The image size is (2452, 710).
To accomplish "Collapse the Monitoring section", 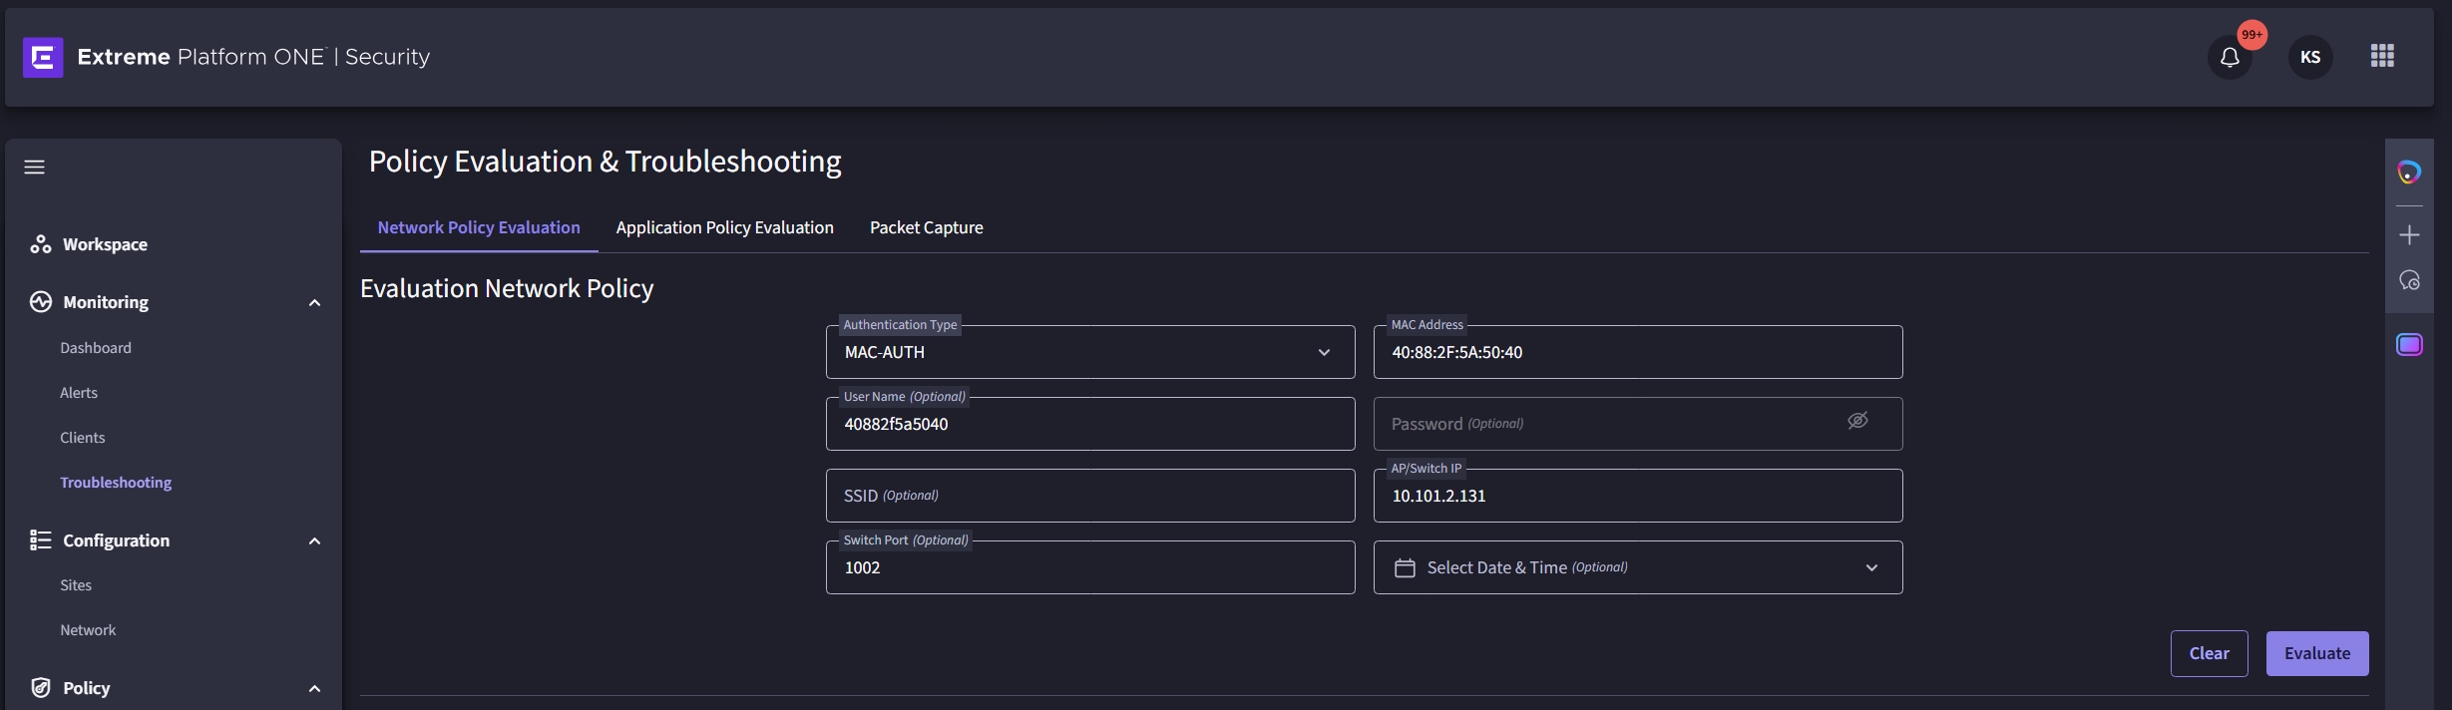I will (314, 303).
